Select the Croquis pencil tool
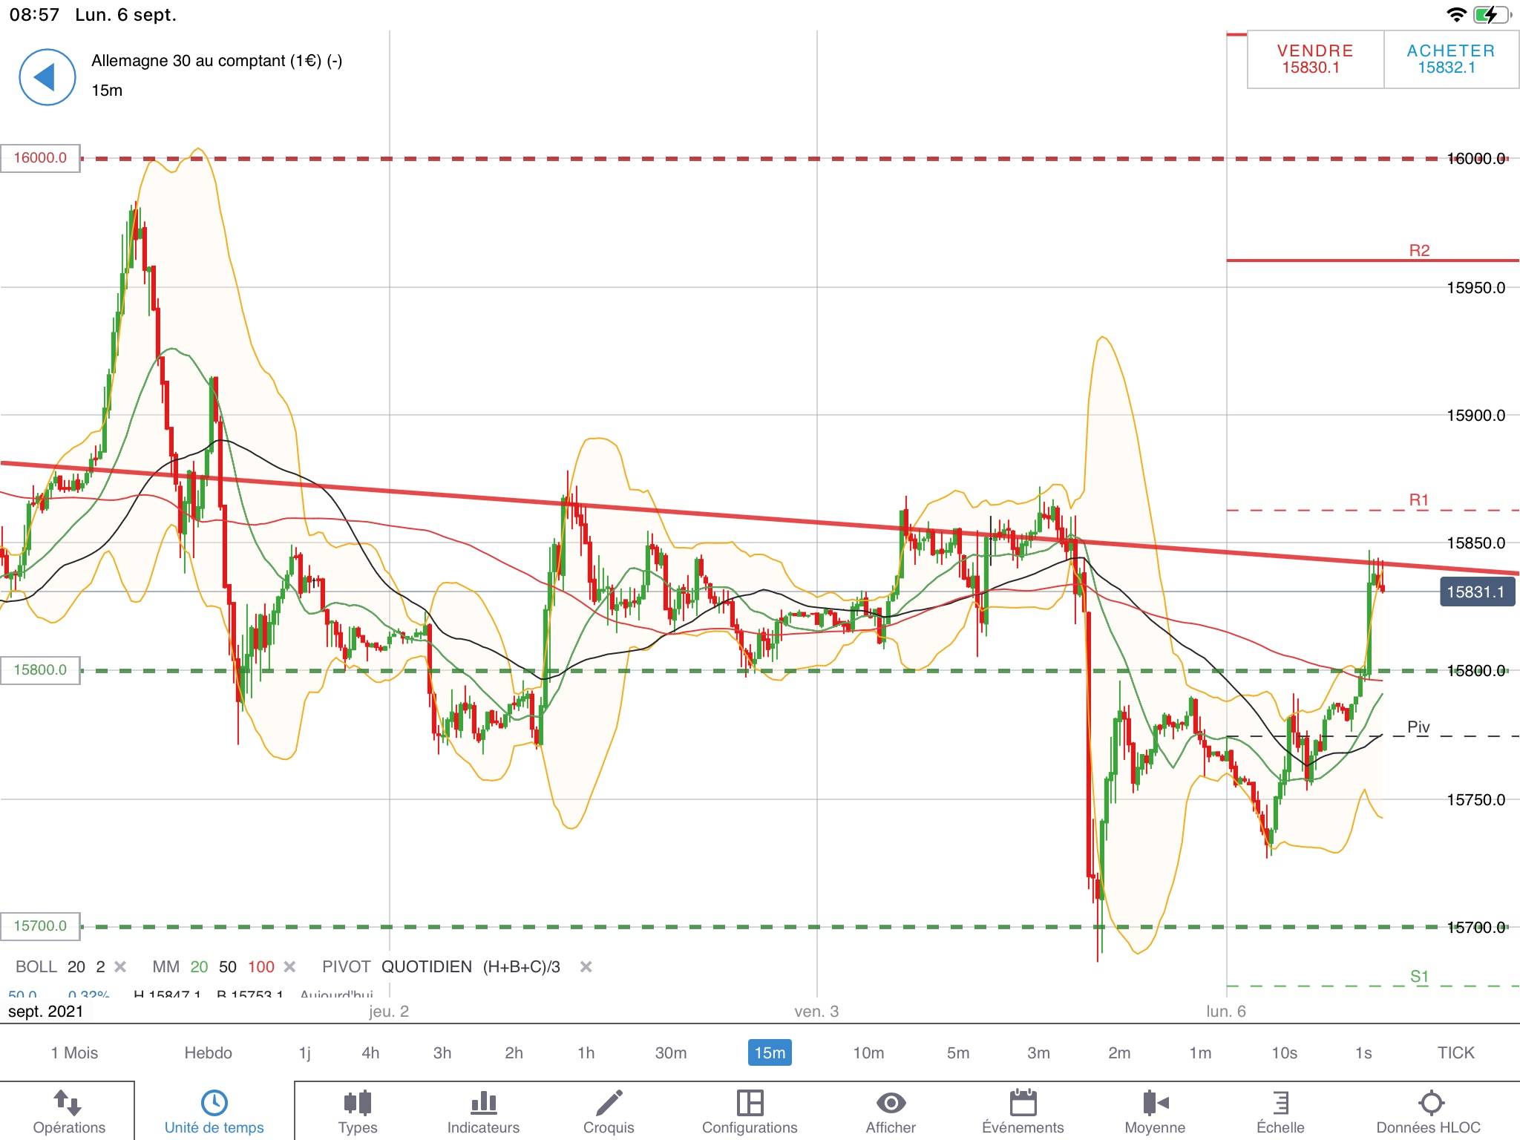This screenshot has height=1140, width=1520. 609,1103
